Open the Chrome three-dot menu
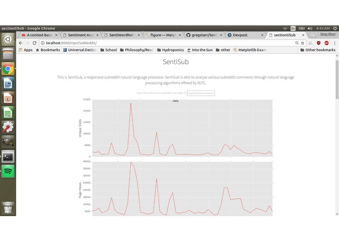 (x=335, y=43)
